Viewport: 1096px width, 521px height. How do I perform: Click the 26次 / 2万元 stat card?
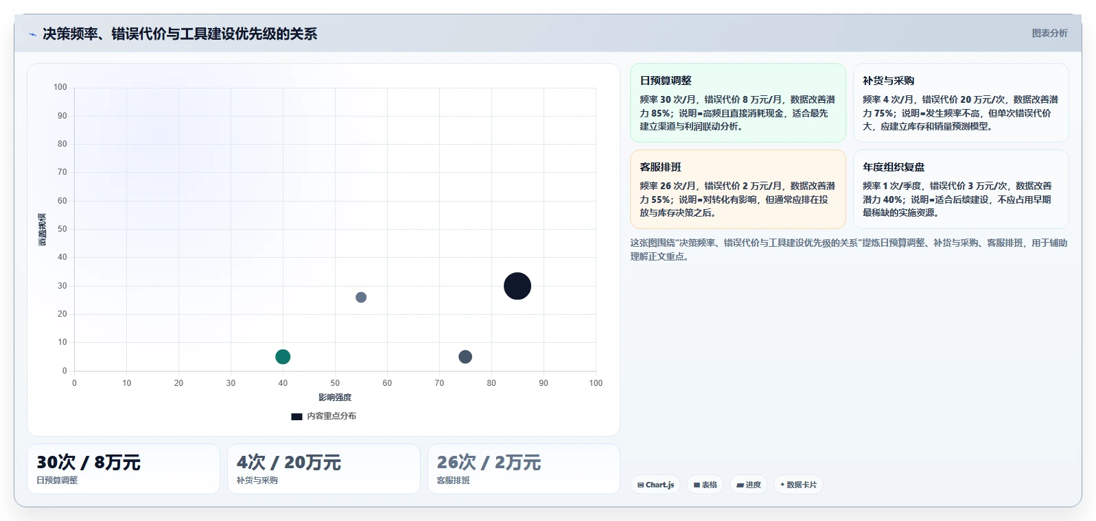coord(524,469)
